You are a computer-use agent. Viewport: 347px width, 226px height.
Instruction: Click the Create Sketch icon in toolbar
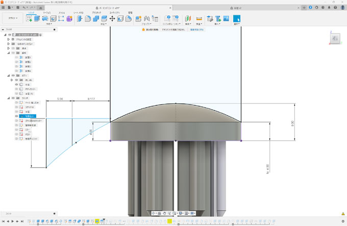(29, 18)
